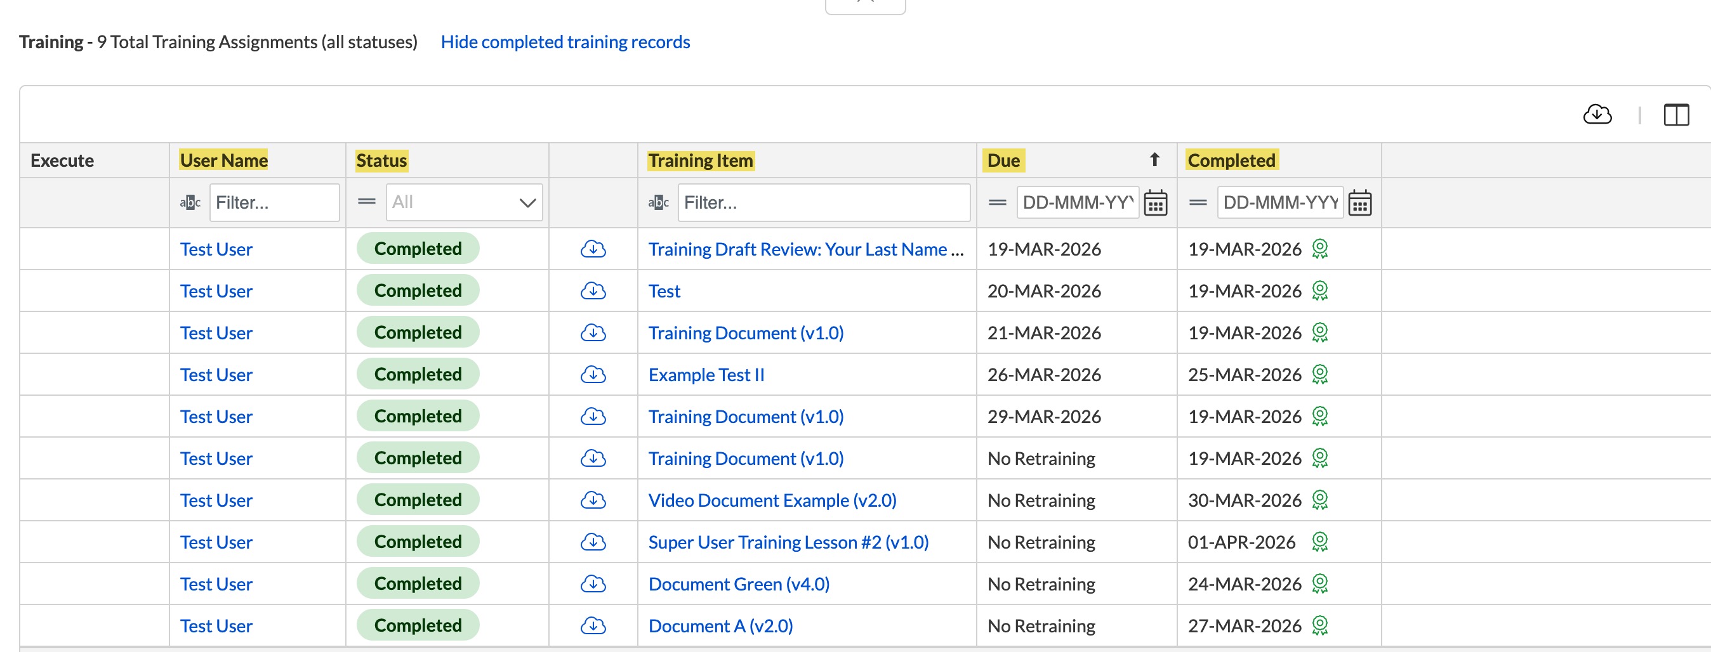The width and height of the screenshot is (1711, 652).
Task: Click the Completed filter equals operator icon
Action: coord(1198,202)
